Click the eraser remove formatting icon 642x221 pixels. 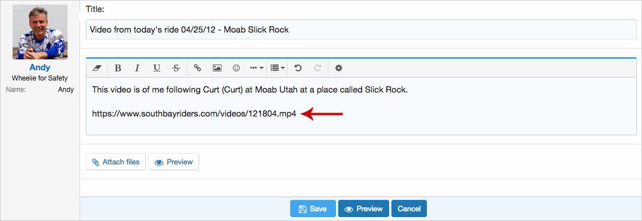point(97,68)
